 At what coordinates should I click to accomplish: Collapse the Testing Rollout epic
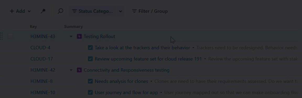(71, 36)
